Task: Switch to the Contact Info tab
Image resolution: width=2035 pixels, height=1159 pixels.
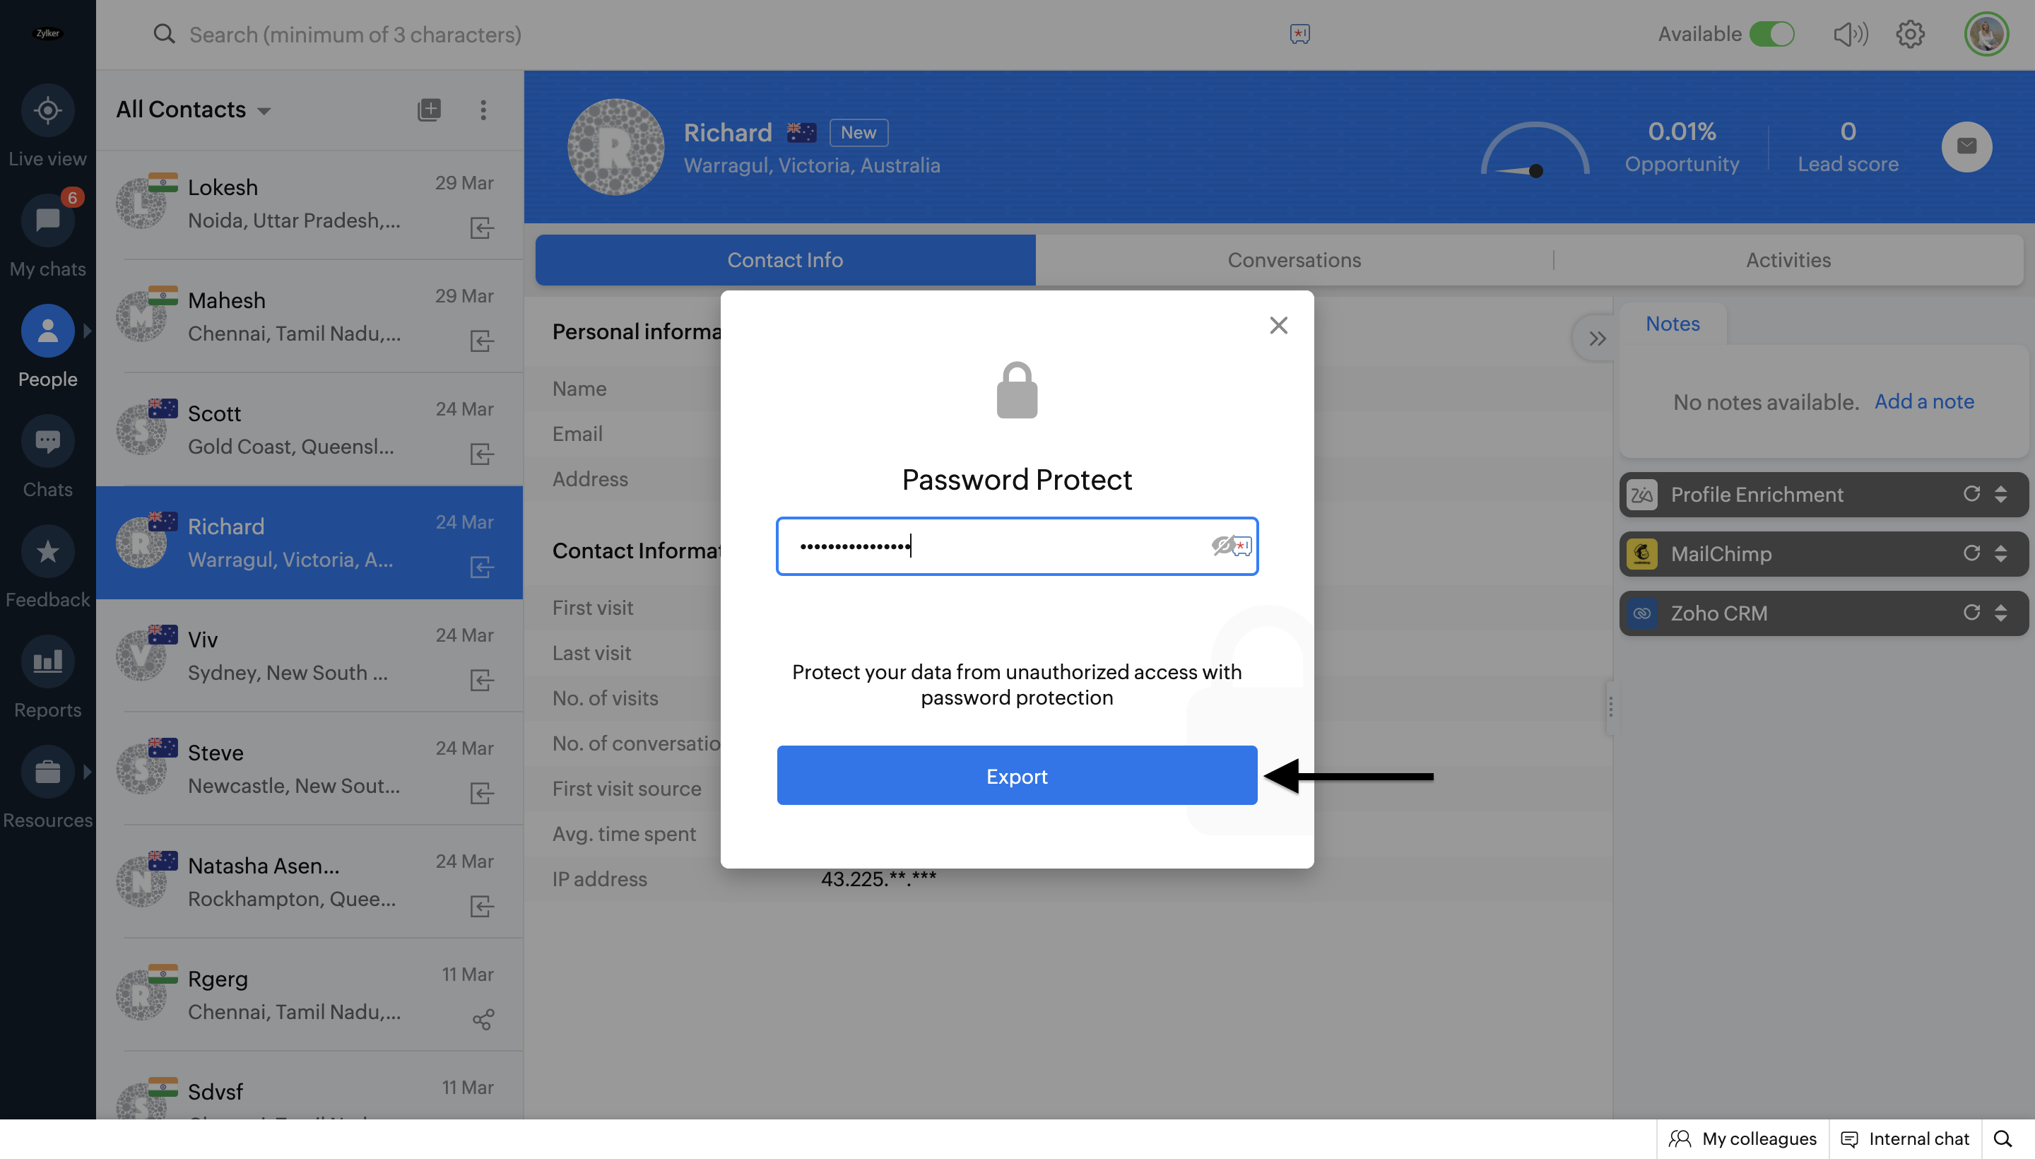Action: (x=785, y=259)
